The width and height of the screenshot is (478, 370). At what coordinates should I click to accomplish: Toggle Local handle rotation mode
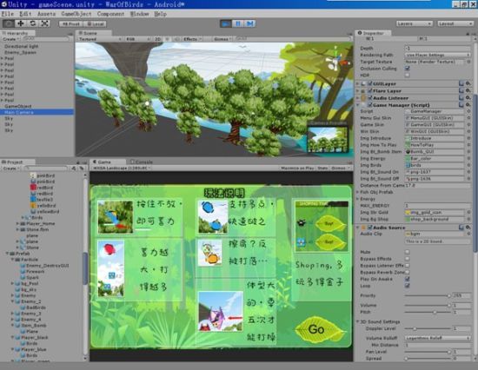[x=95, y=23]
